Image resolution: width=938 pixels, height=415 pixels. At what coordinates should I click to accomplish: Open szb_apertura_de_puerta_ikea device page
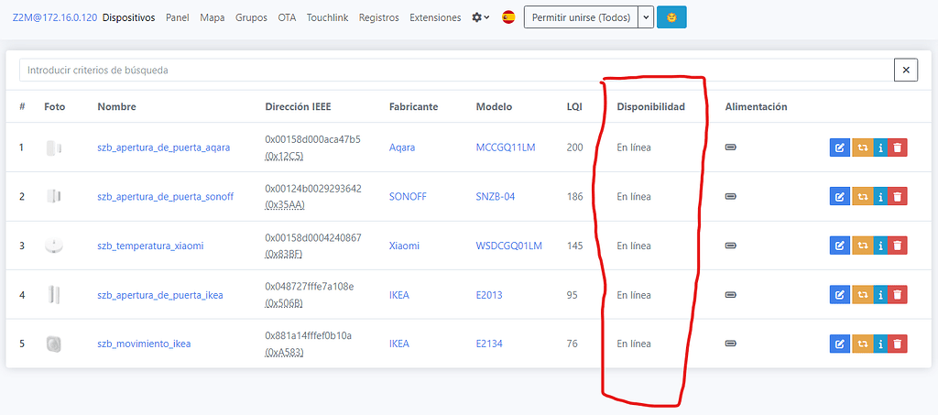[x=159, y=295]
